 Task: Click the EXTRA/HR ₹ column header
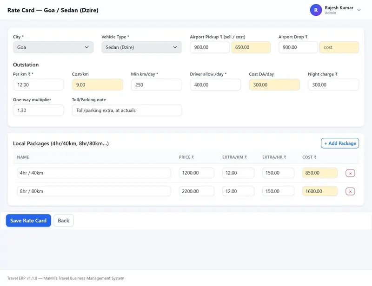point(274,157)
